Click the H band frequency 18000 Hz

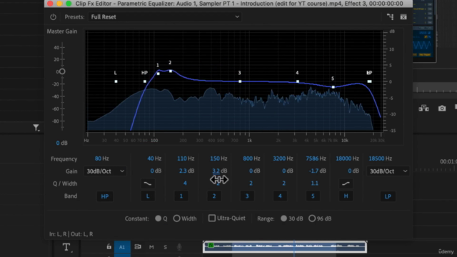348,158
